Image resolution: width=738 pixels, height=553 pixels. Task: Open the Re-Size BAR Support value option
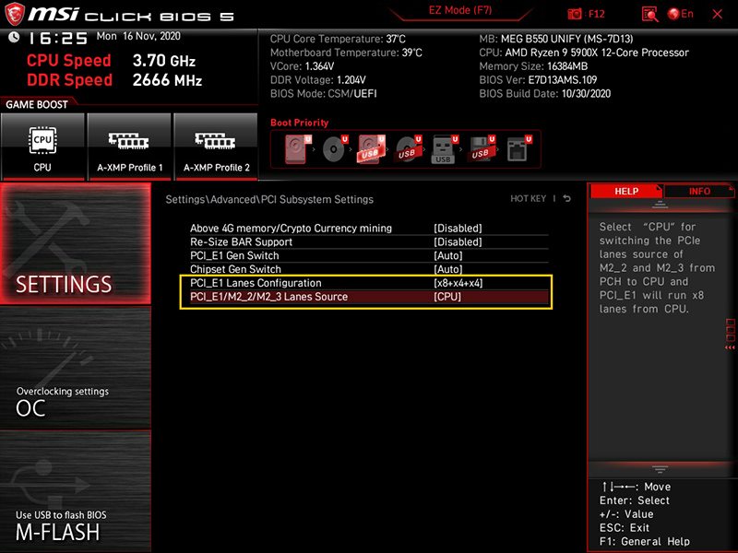(x=458, y=241)
